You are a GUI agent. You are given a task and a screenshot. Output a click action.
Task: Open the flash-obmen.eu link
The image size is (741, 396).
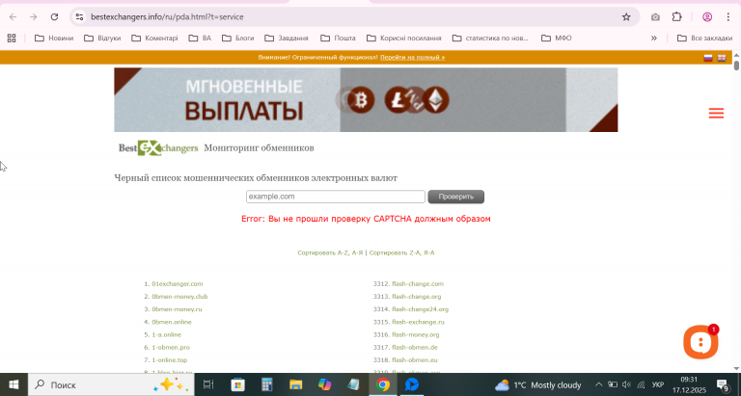click(x=415, y=360)
